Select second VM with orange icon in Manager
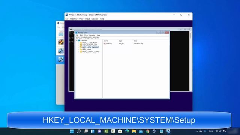 tap(61, 42)
